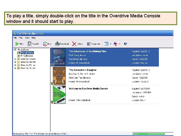Viewport: 181px width, 136px height.
Task: Click the Downloading status bar message
Action: click(41, 134)
